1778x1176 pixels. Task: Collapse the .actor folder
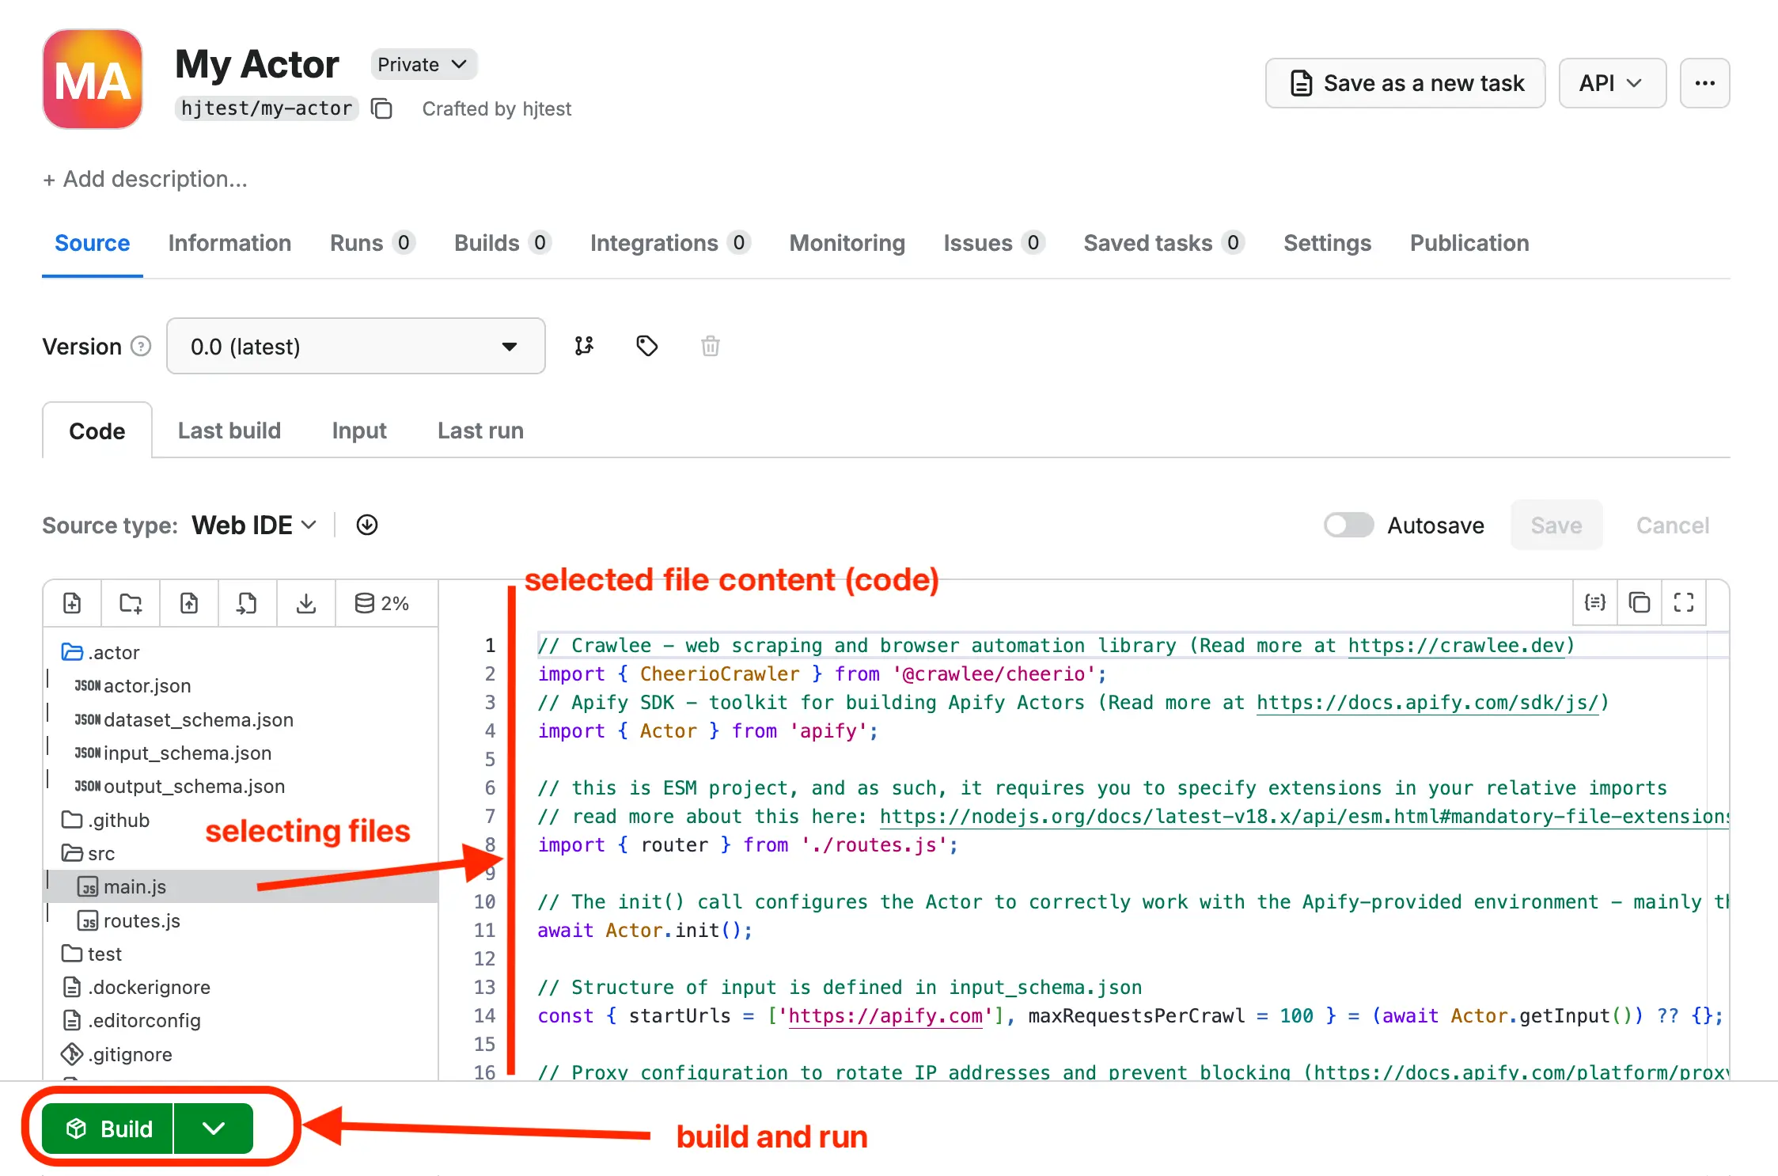[100, 652]
